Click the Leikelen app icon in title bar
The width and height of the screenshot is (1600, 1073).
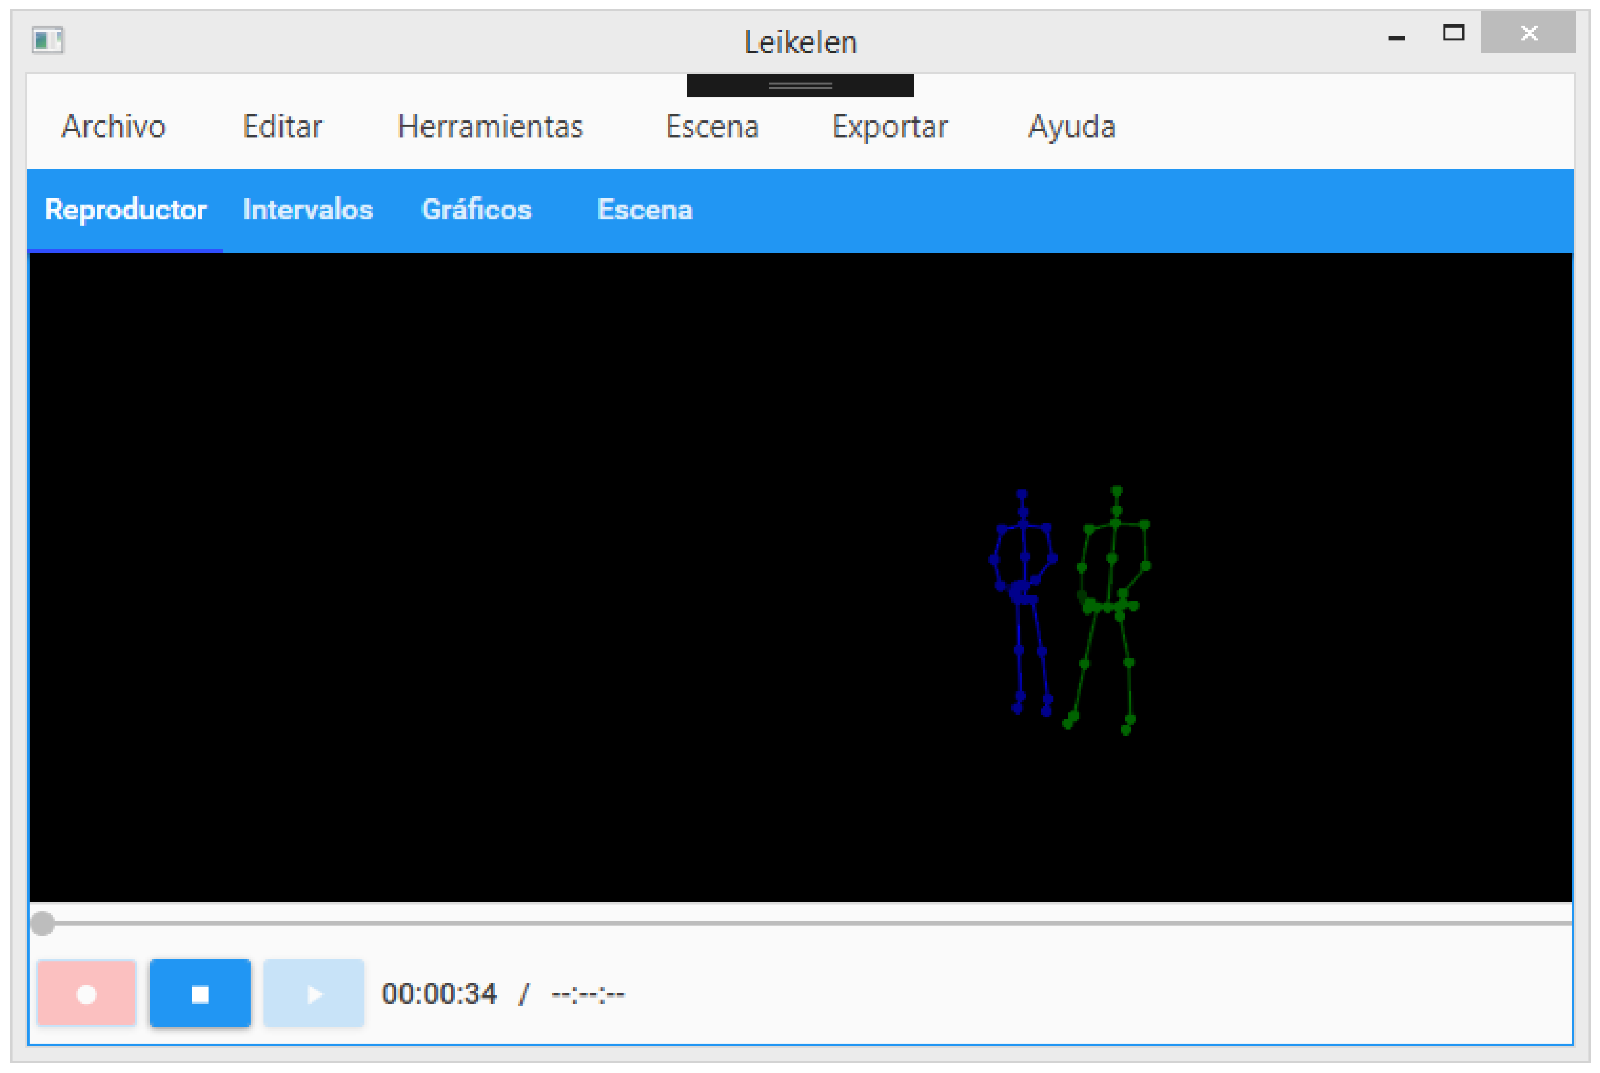pyautogui.click(x=47, y=40)
